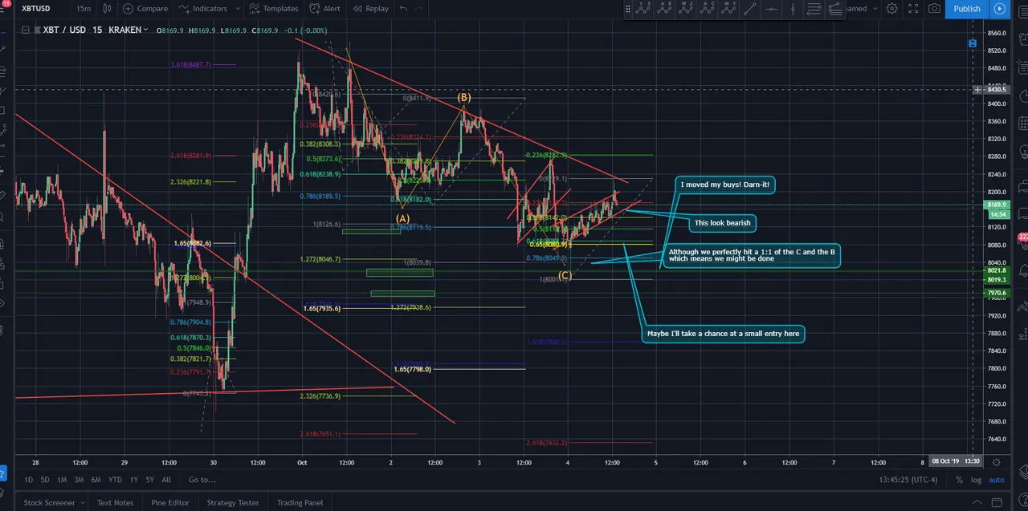Set the date range to 1D
Image resolution: width=1028 pixels, height=511 pixels.
pos(29,480)
